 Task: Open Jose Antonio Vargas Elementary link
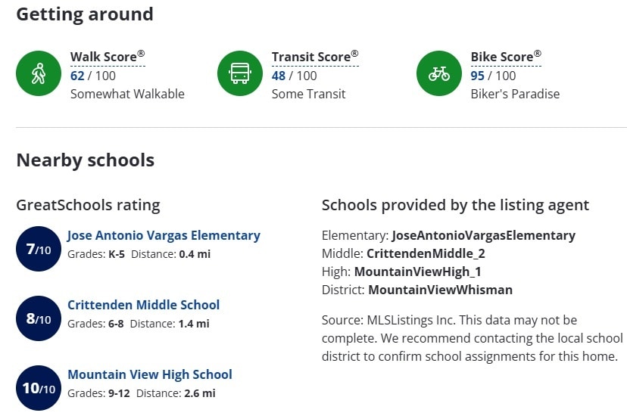pyautogui.click(x=164, y=235)
